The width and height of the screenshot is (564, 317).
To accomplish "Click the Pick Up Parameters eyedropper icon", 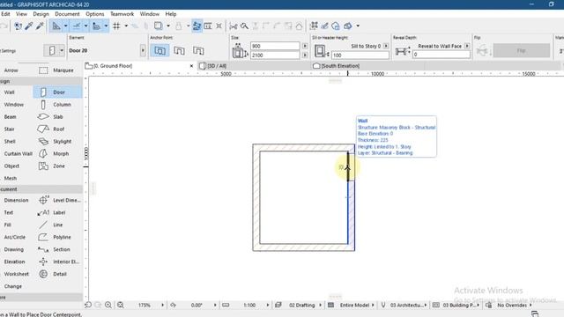I will tap(28, 26).
